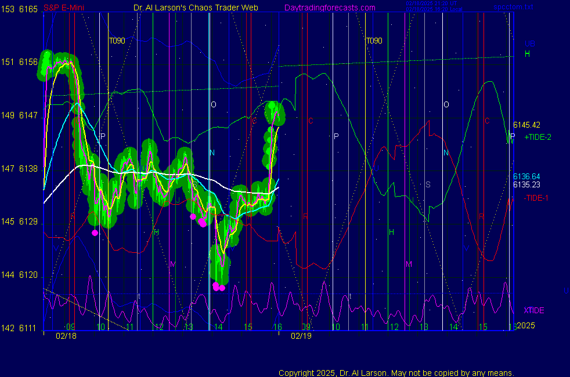Click the "144 6120" axis label
The image size is (570, 377).
[x=19, y=275]
